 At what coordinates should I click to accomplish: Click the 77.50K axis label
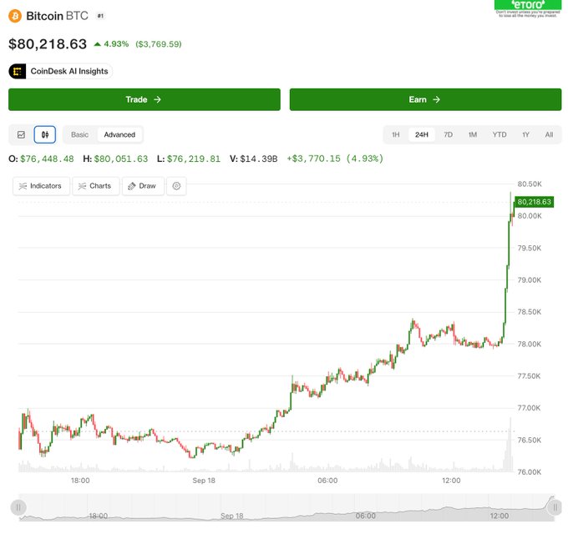pos(529,376)
